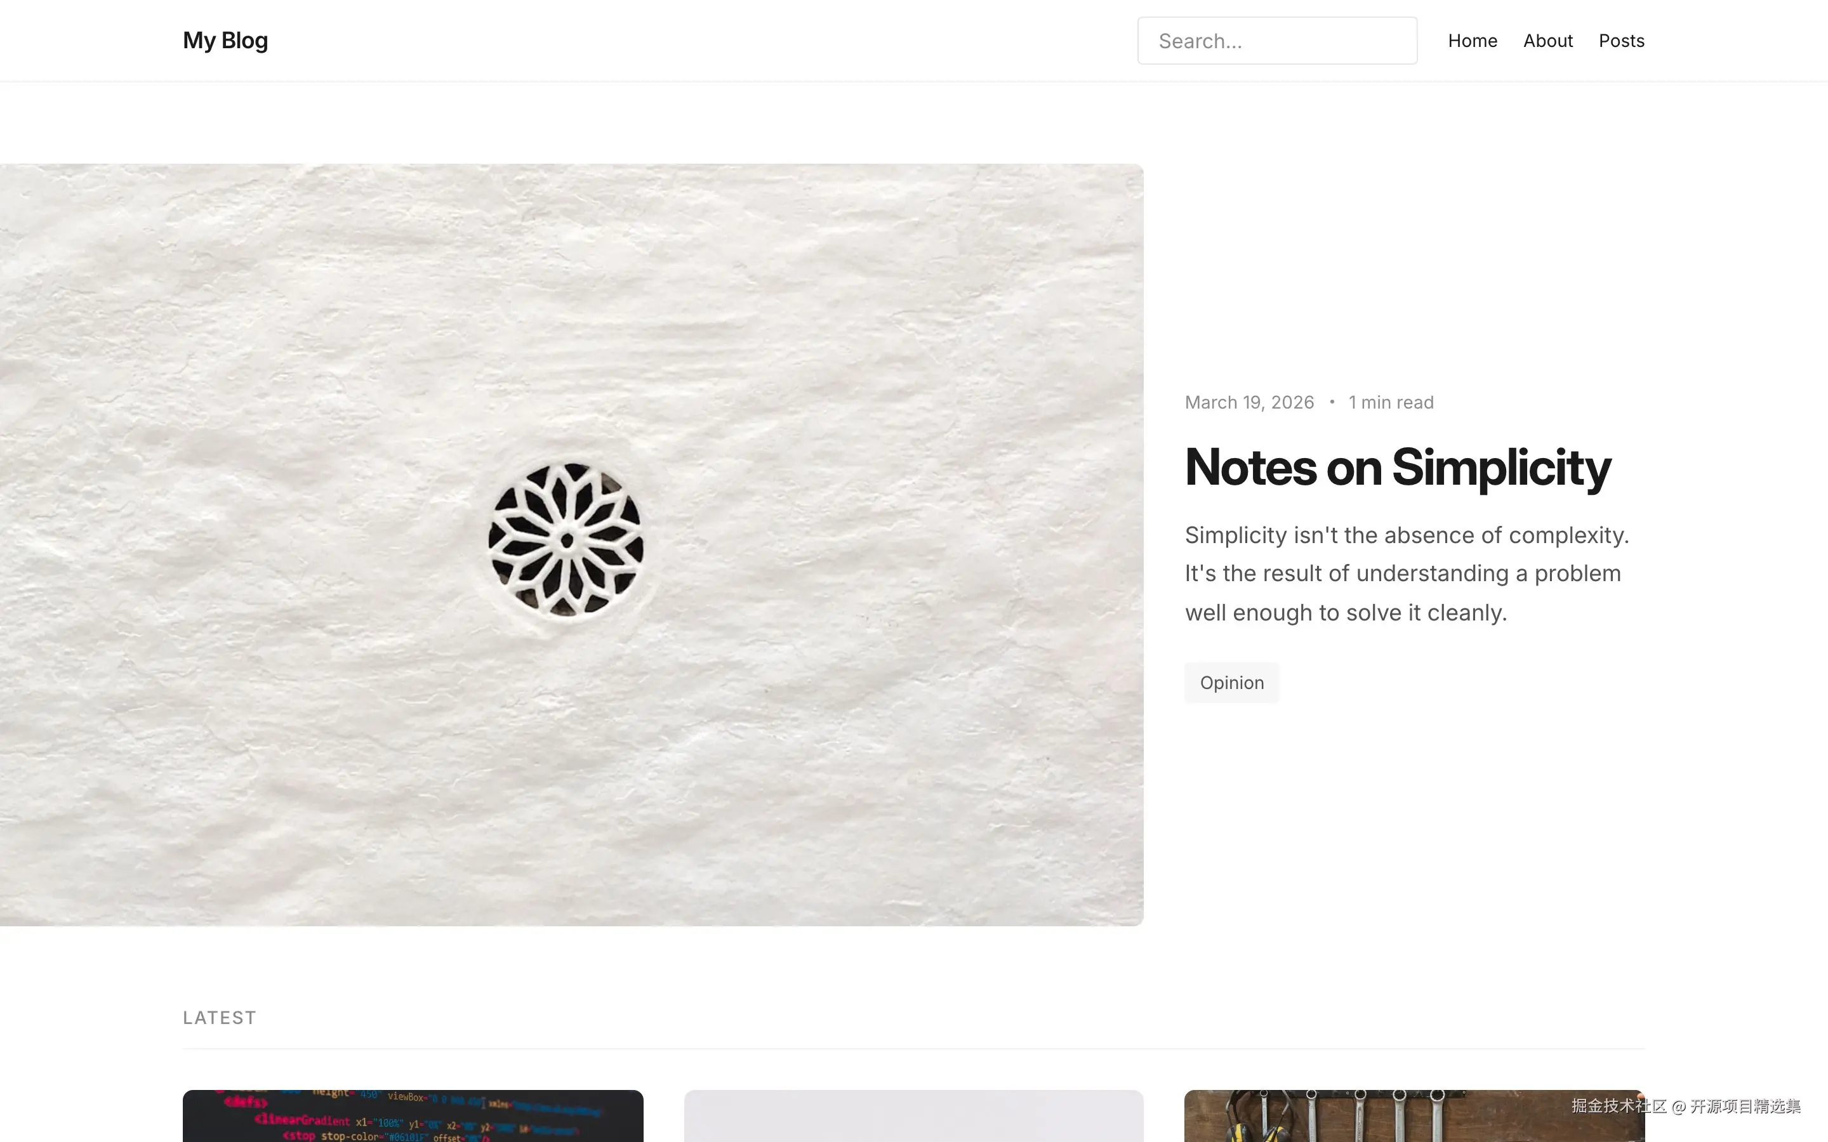1828x1142 pixels.
Task: Open the Notes on Simplicity featured image
Action: (x=572, y=544)
